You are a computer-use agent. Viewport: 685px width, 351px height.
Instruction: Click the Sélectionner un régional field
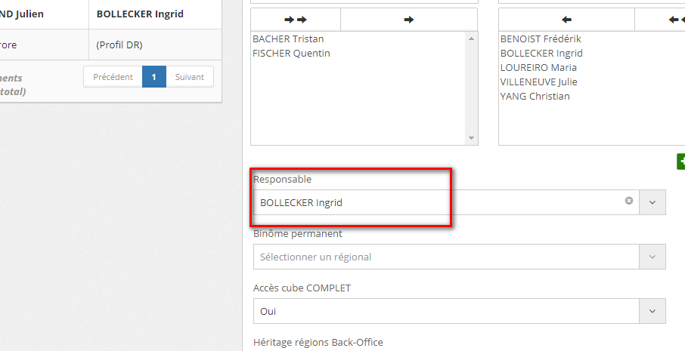pos(446,257)
